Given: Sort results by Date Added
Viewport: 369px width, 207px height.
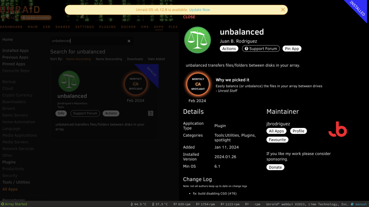Looking at the screenshot, I should click(156, 59).
